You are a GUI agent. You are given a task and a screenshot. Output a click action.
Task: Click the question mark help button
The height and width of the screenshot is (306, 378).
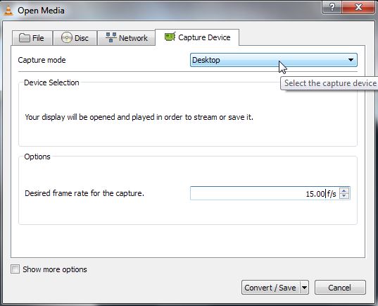332,7
